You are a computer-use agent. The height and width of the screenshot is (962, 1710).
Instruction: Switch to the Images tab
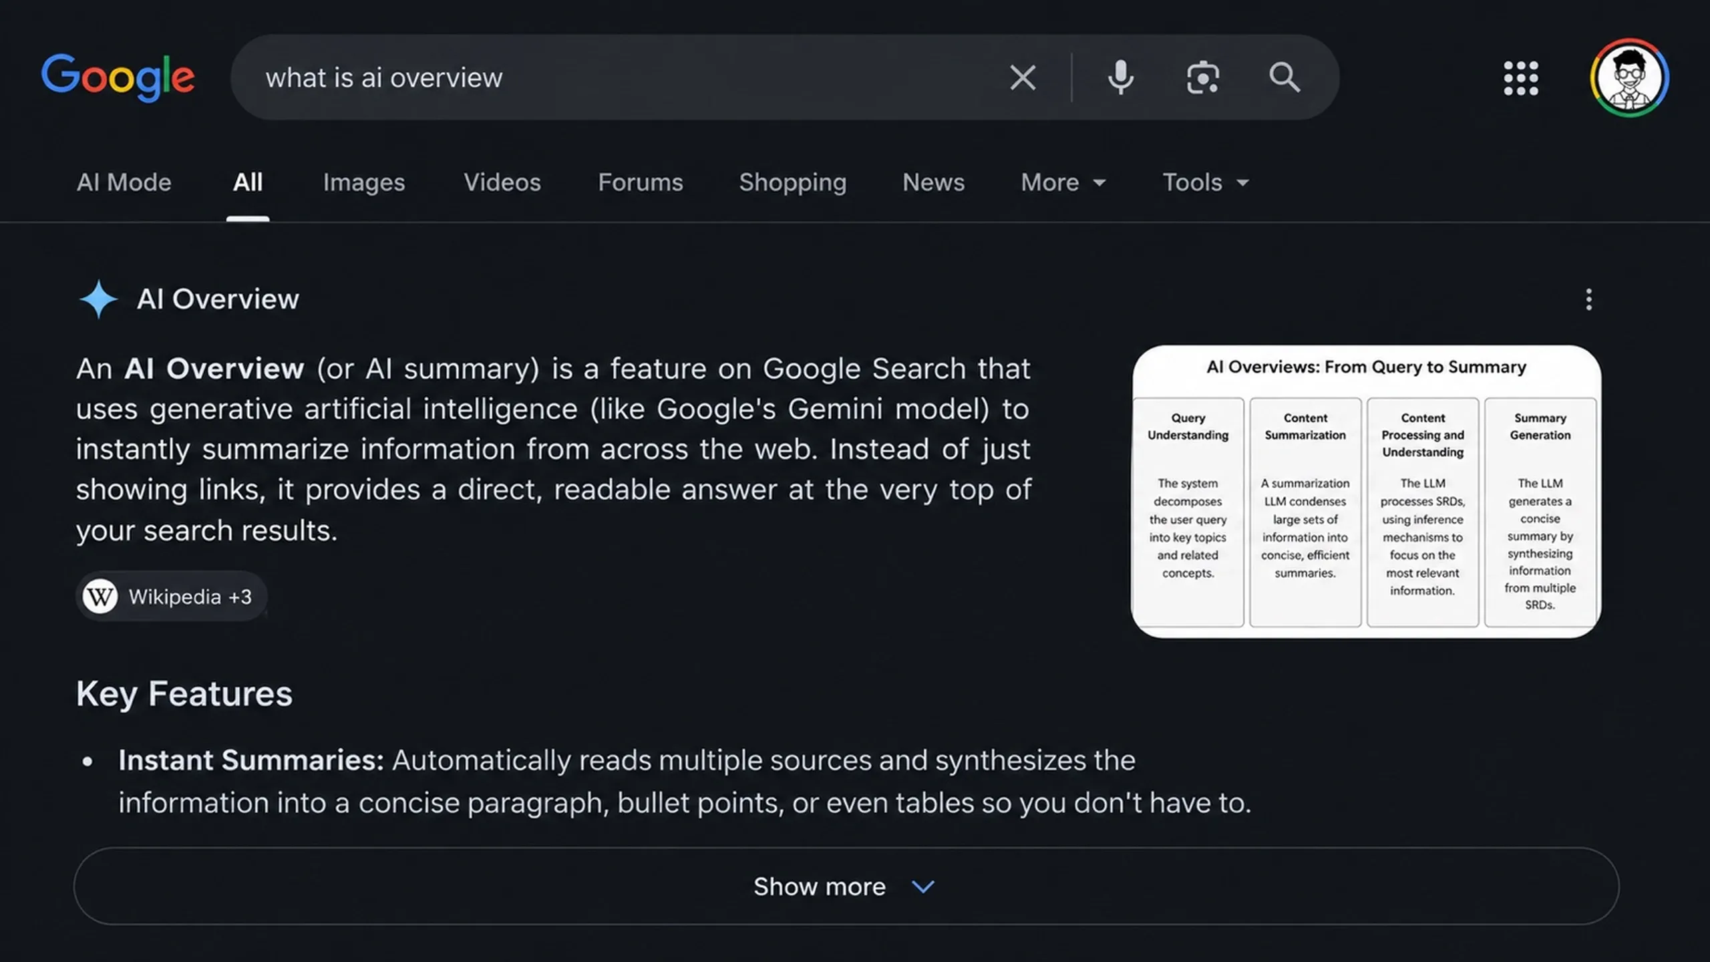point(363,182)
